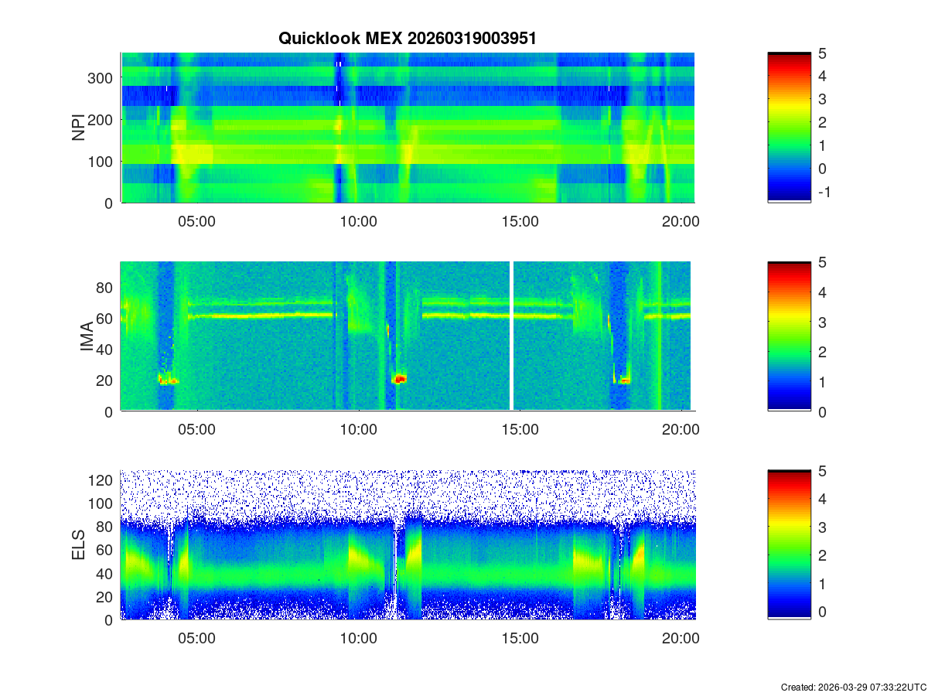Screen dimensions: 928x696
Task: Click the 'Created' timestamp text at bottom
Action: (x=853, y=687)
